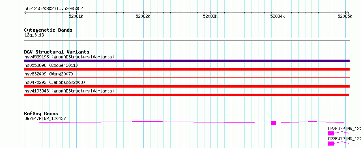Click the bottom OR7E47P transcript label

click(x=344, y=139)
